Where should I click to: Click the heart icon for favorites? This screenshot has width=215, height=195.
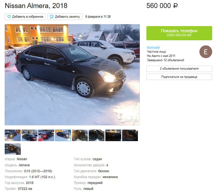[9, 17]
